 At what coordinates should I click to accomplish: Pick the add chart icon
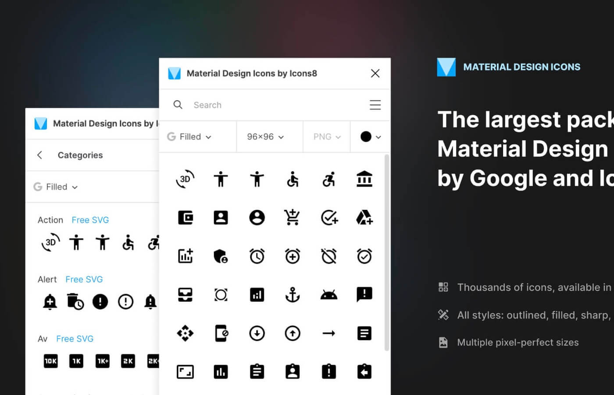[185, 256]
